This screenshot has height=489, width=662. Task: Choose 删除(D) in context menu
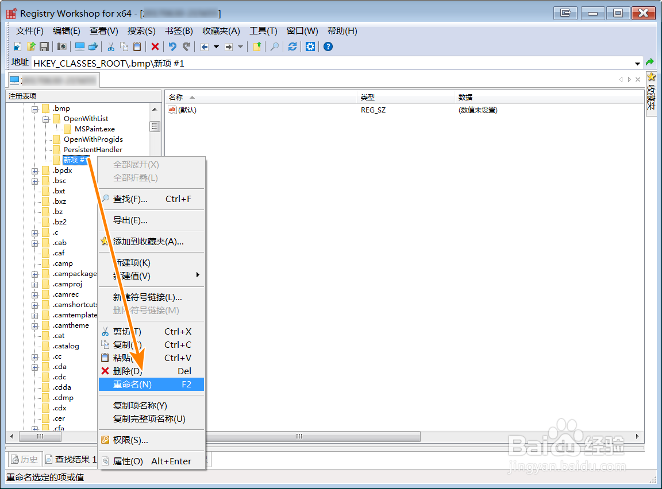(151, 371)
